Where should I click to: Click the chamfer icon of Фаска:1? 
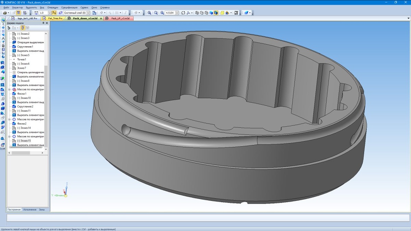point(14,94)
